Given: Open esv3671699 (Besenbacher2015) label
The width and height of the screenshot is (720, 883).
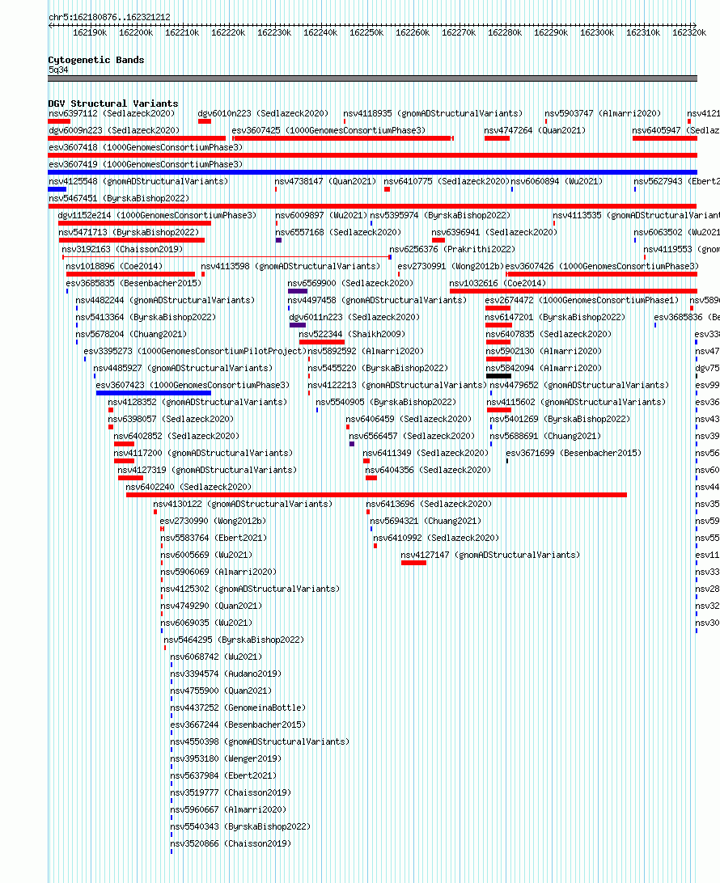Looking at the screenshot, I should (x=574, y=453).
